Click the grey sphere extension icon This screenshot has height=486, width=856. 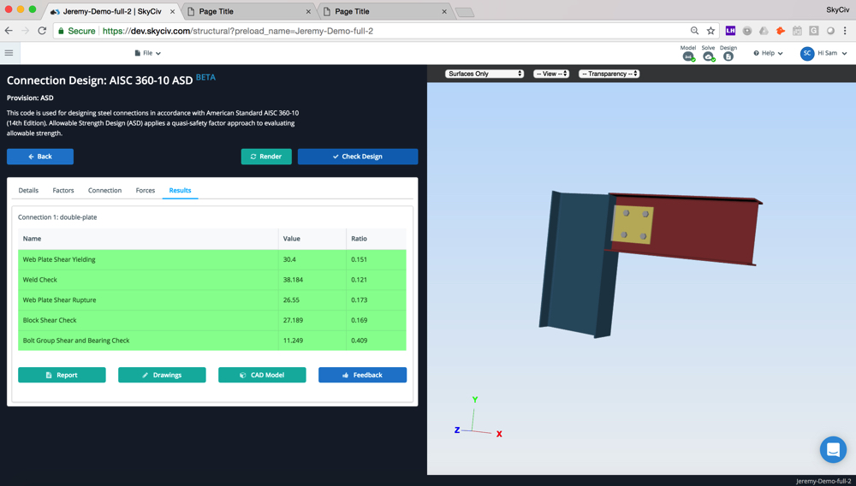click(x=830, y=31)
